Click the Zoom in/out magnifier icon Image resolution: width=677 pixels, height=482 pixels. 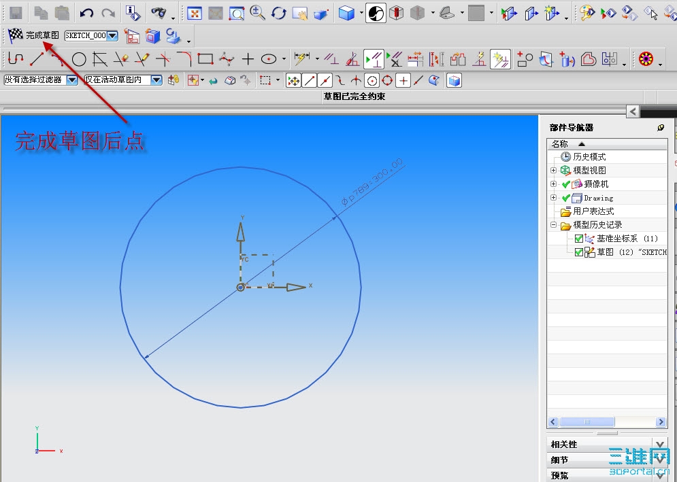(x=257, y=13)
